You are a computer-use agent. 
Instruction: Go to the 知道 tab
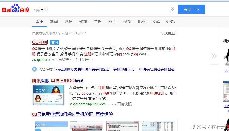(x=83, y=22)
